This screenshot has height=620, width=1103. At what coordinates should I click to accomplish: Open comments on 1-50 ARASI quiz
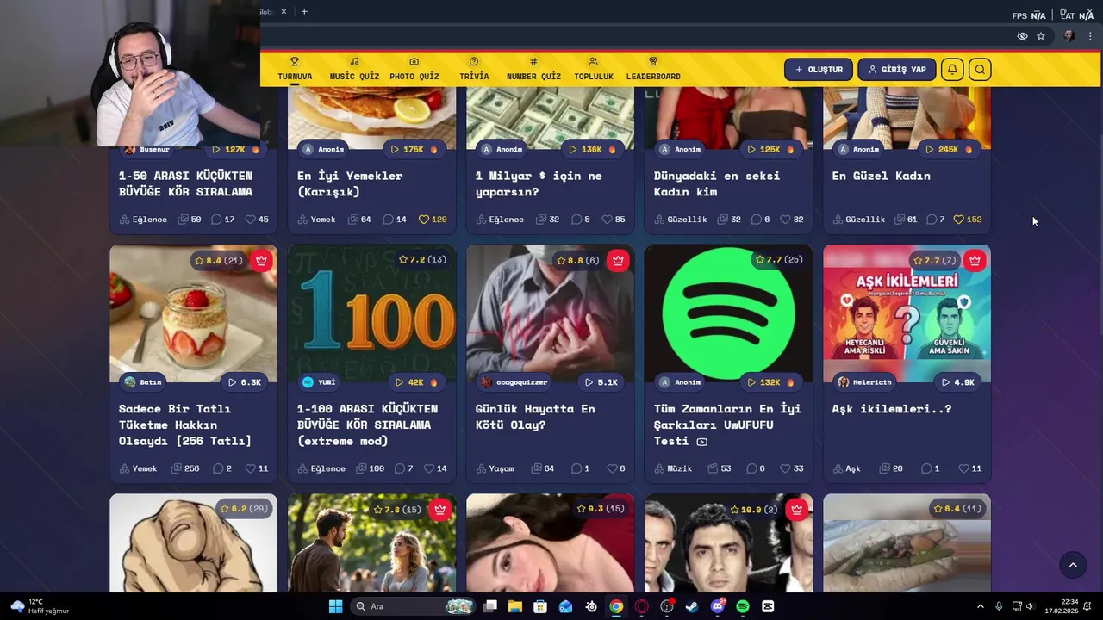coord(223,220)
